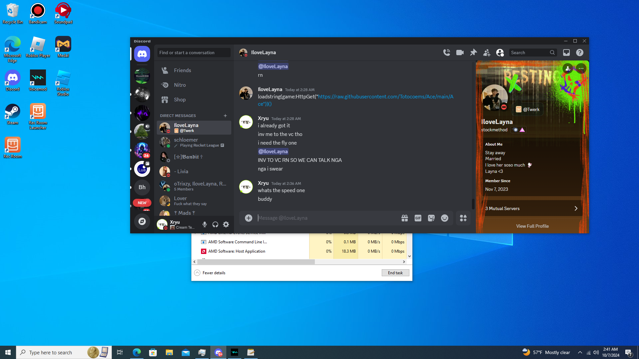Click View Full Profile
Screen dimensions: 639x359
(532, 226)
